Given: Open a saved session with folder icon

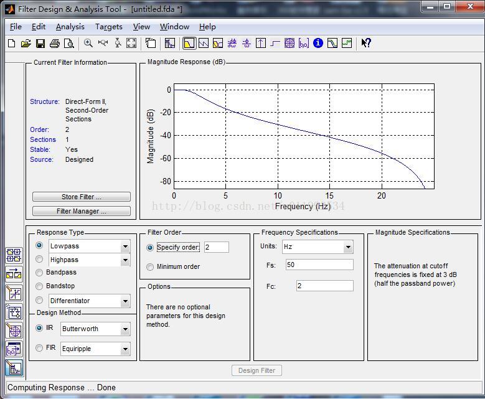Looking at the screenshot, I should pos(26,44).
